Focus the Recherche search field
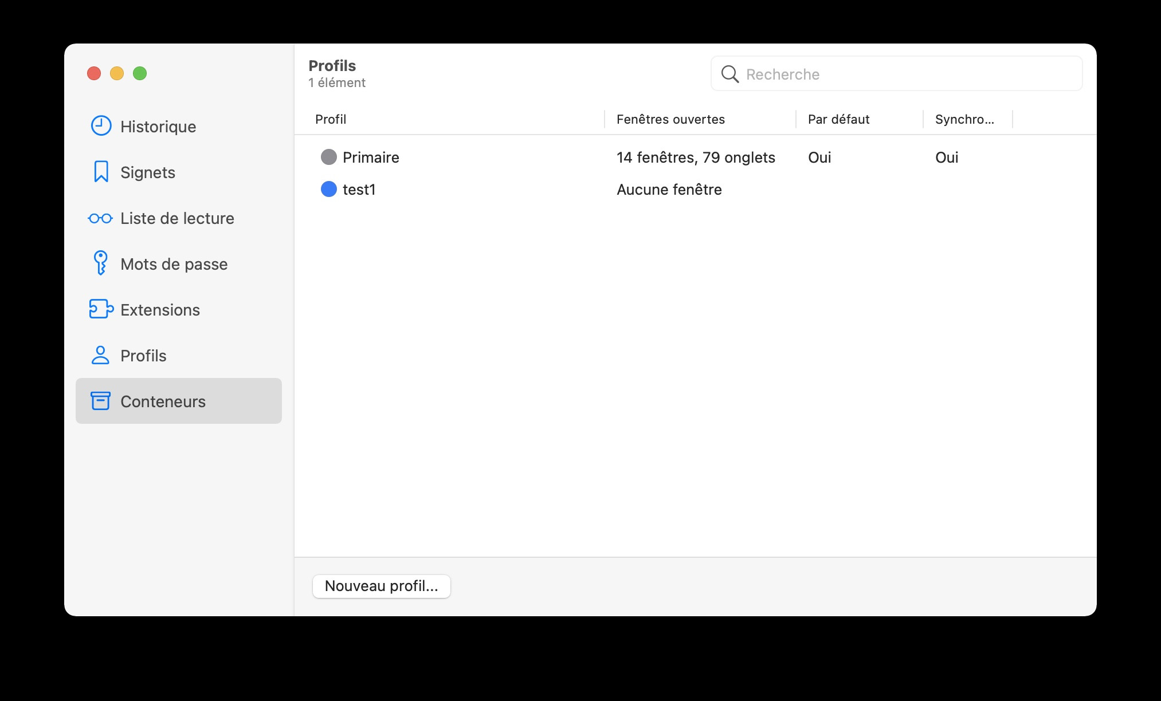Image resolution: width=1161 pixels, height=701 pixels. coord(896,74)
